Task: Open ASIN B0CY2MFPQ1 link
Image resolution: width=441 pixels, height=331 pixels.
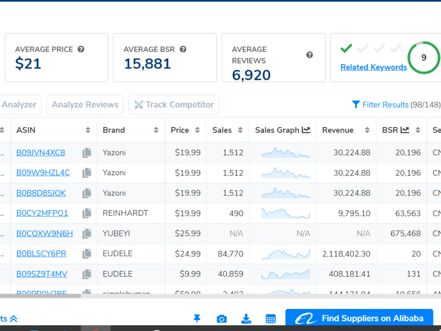Action: coord(42,213)
